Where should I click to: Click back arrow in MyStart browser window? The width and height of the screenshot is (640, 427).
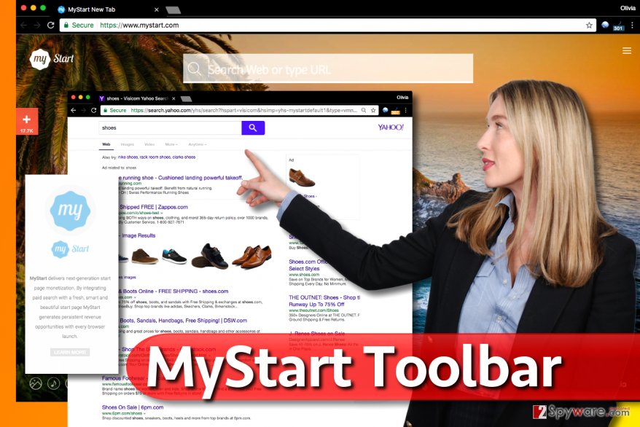point(23,26)
